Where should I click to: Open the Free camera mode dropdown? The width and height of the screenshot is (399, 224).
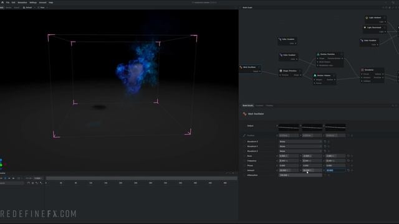[x=42, y=7]
